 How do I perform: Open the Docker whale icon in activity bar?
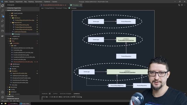point(3,36)
